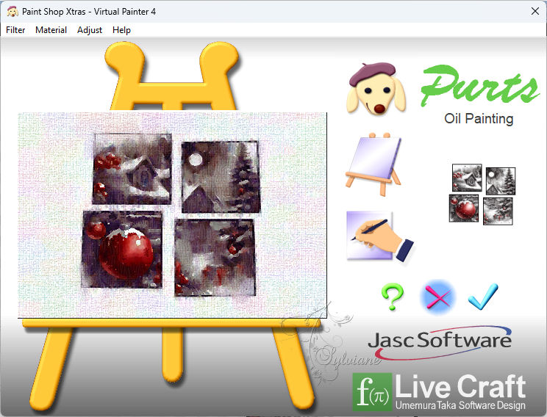547x417 pixels.
Task: Close the Virtual Painter 4 window
Action: point(535,11)
